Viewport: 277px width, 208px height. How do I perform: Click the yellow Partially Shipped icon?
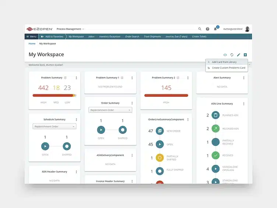point(160,158)
